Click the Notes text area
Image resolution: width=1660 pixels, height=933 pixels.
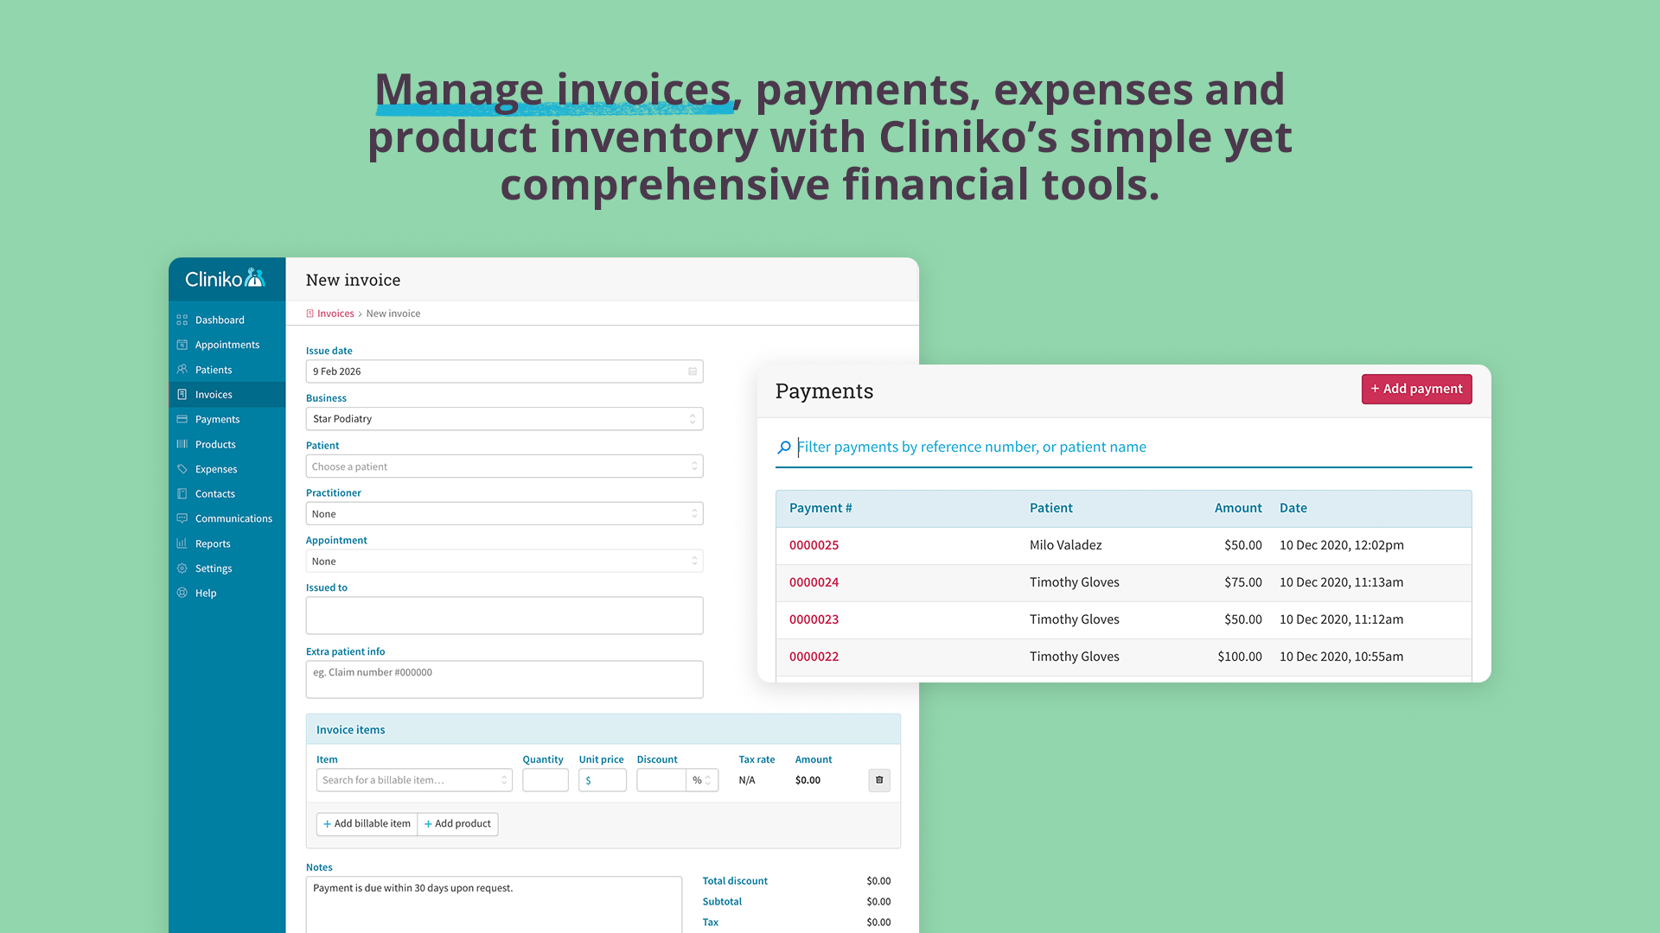494,904
